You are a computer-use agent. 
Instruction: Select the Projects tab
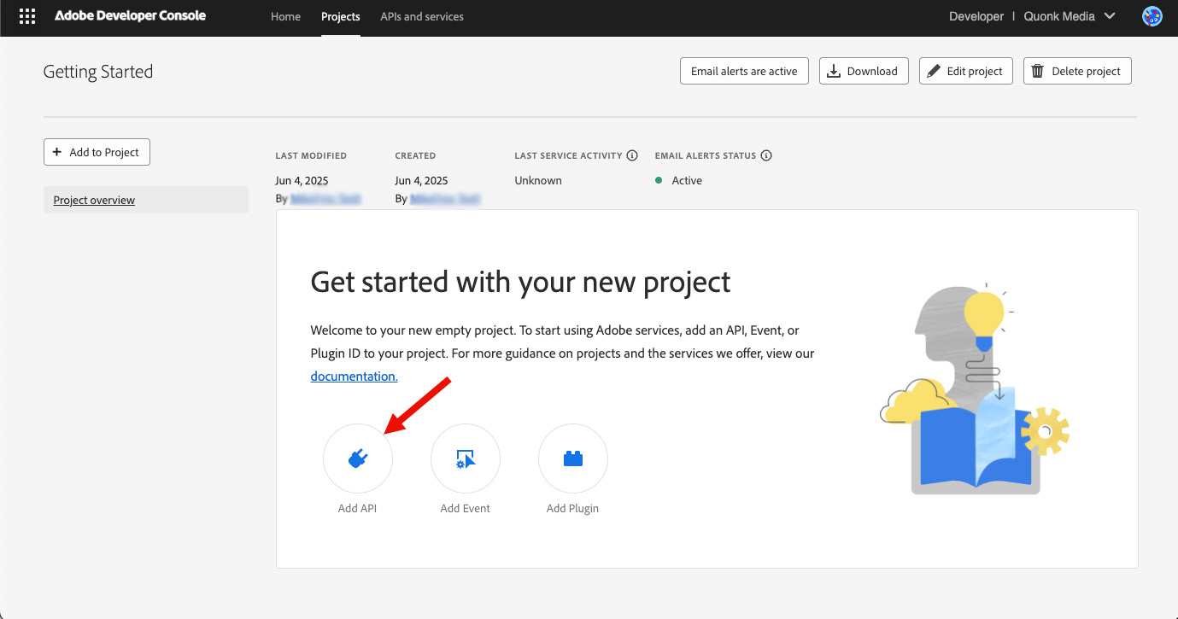340,16
